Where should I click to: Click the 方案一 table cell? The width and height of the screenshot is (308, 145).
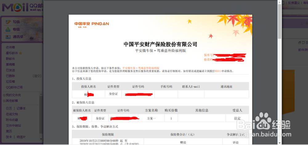click(x=152, y=118)
